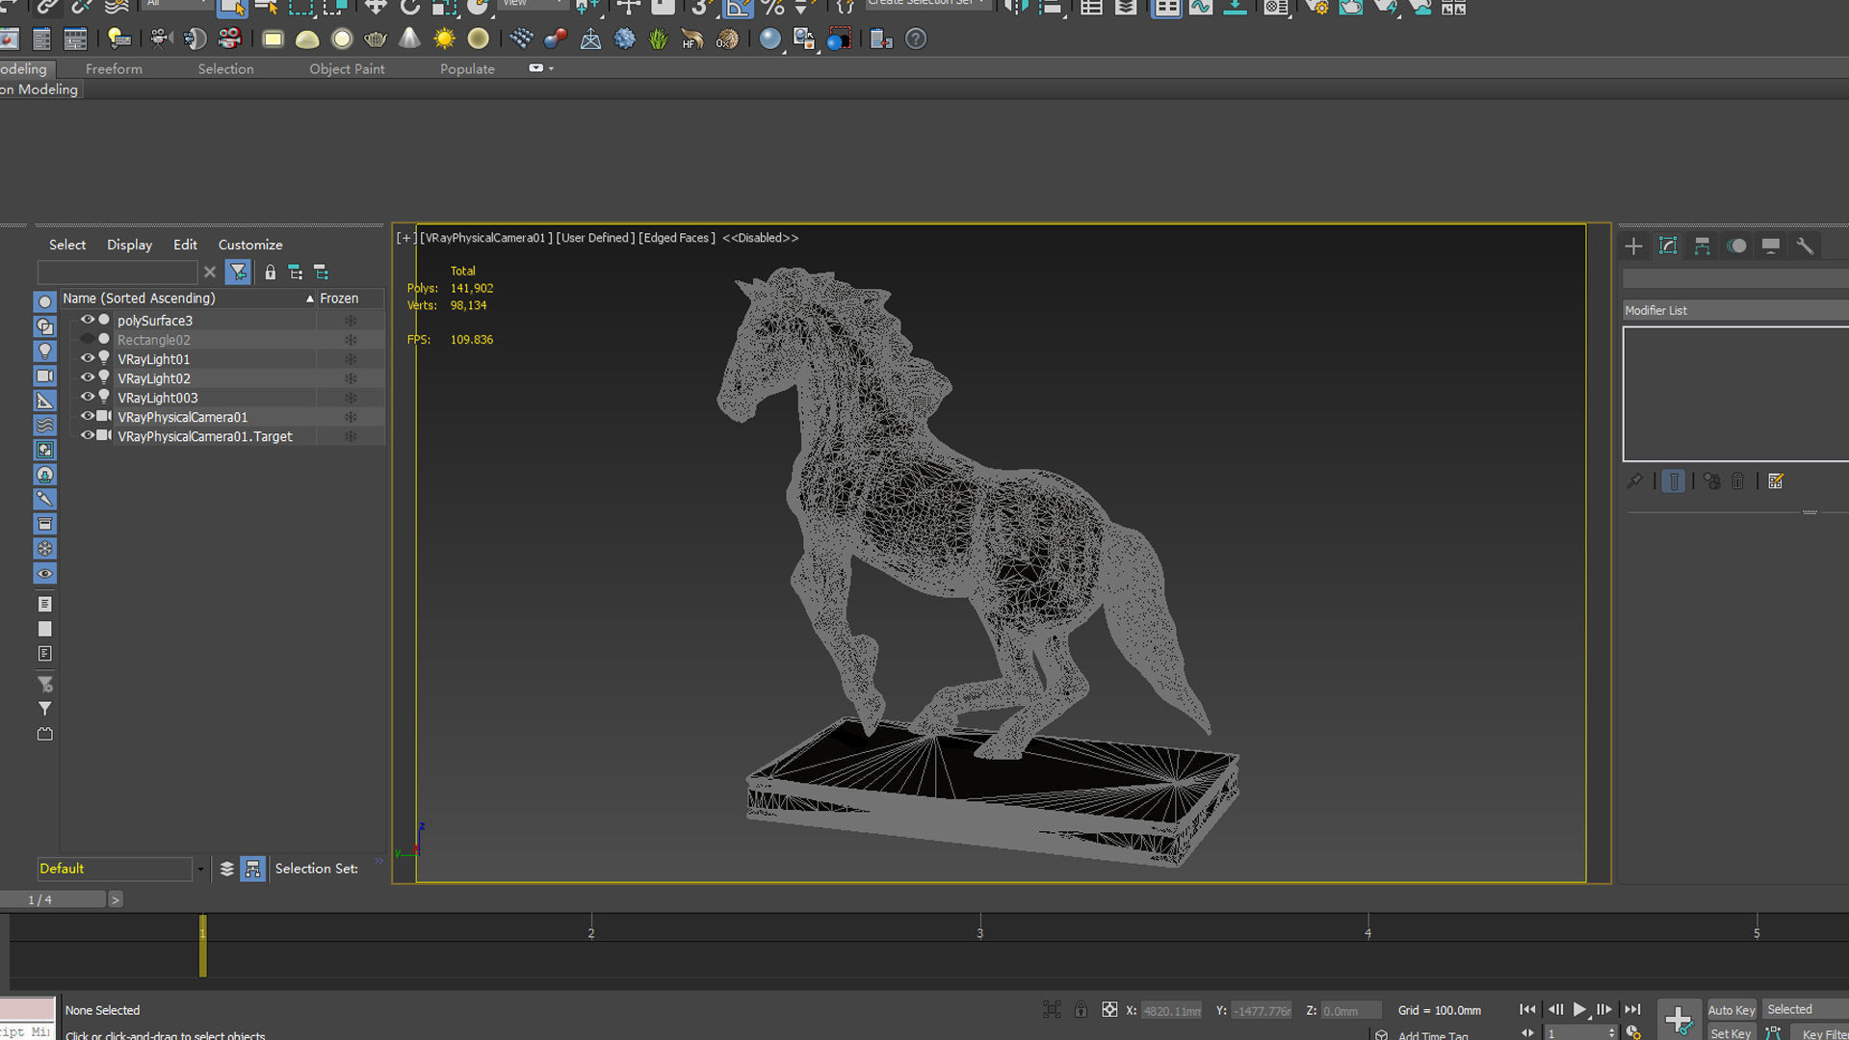The image size is (1849, 1040).
Task: Toggle Auto Key mode
Action: click(x=1732, y=1009)
